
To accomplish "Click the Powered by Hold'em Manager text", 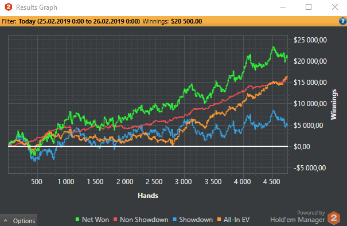I will (298, 217).
